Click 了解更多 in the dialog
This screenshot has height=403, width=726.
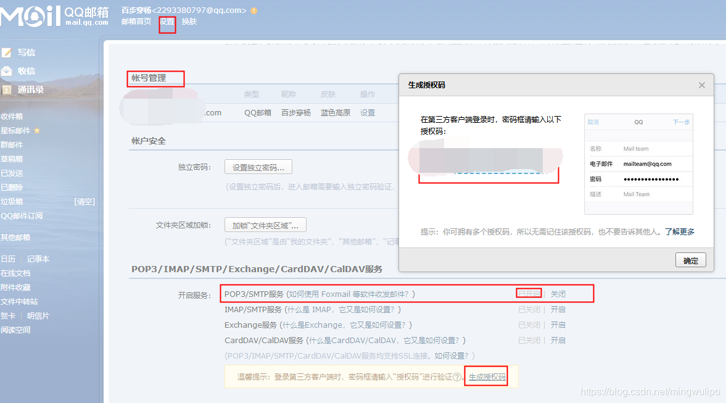pos(680,231)
